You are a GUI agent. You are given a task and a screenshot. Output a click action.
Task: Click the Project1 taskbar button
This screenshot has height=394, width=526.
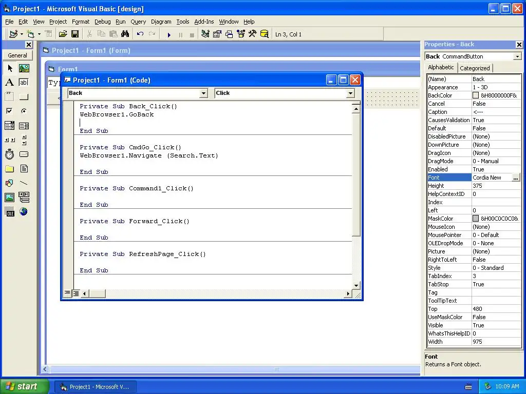pos(96,387)
